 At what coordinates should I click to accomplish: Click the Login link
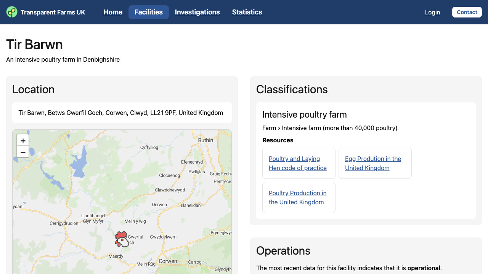tap(432, 12)
